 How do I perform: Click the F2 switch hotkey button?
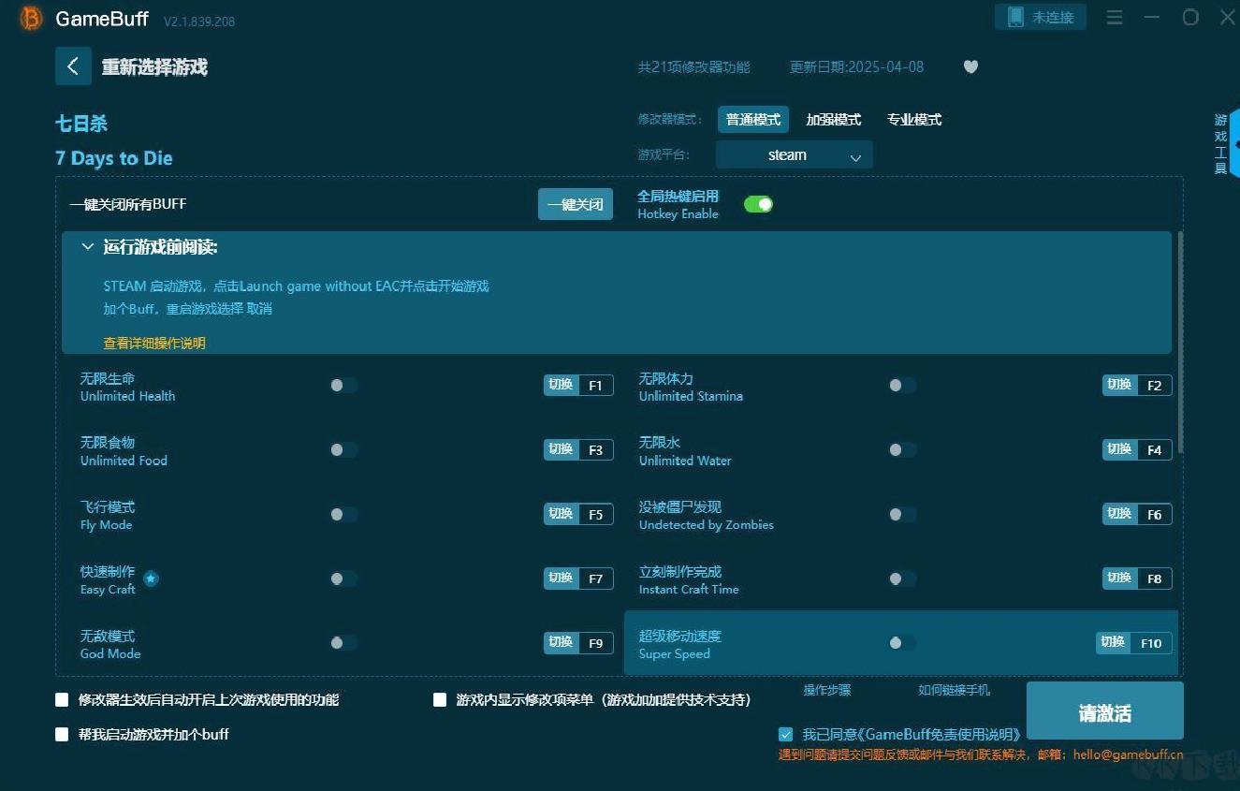point(1137,385)
